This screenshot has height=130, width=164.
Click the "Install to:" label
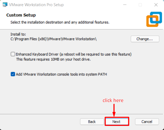pos(19,34)
